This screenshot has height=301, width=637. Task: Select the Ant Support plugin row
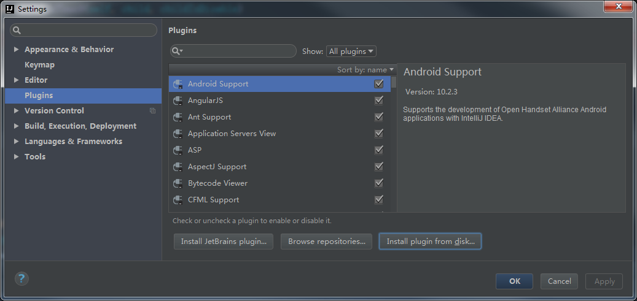(x=279, y=117)
